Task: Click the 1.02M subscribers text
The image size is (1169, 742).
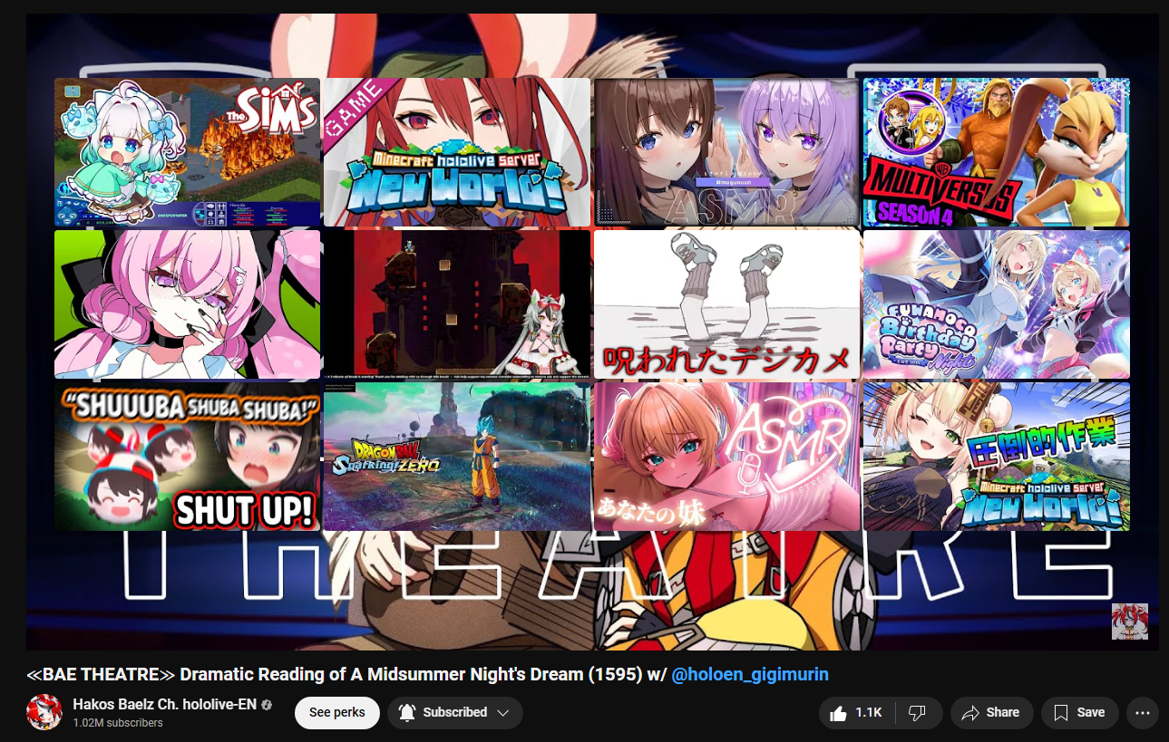Action: (x=118, y=723)
